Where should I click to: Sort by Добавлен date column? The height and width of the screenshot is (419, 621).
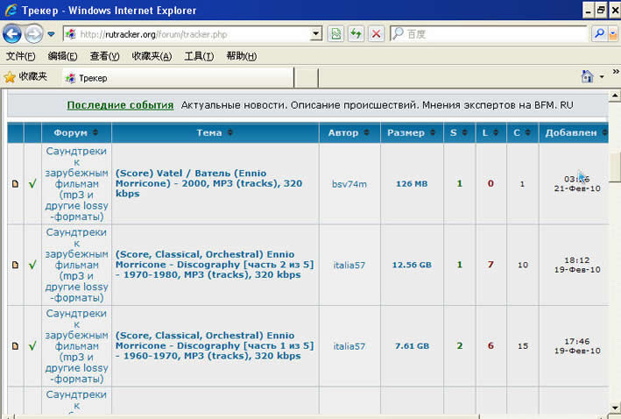[574, 132]
